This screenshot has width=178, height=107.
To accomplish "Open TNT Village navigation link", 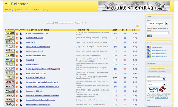I will click(9, 10).
